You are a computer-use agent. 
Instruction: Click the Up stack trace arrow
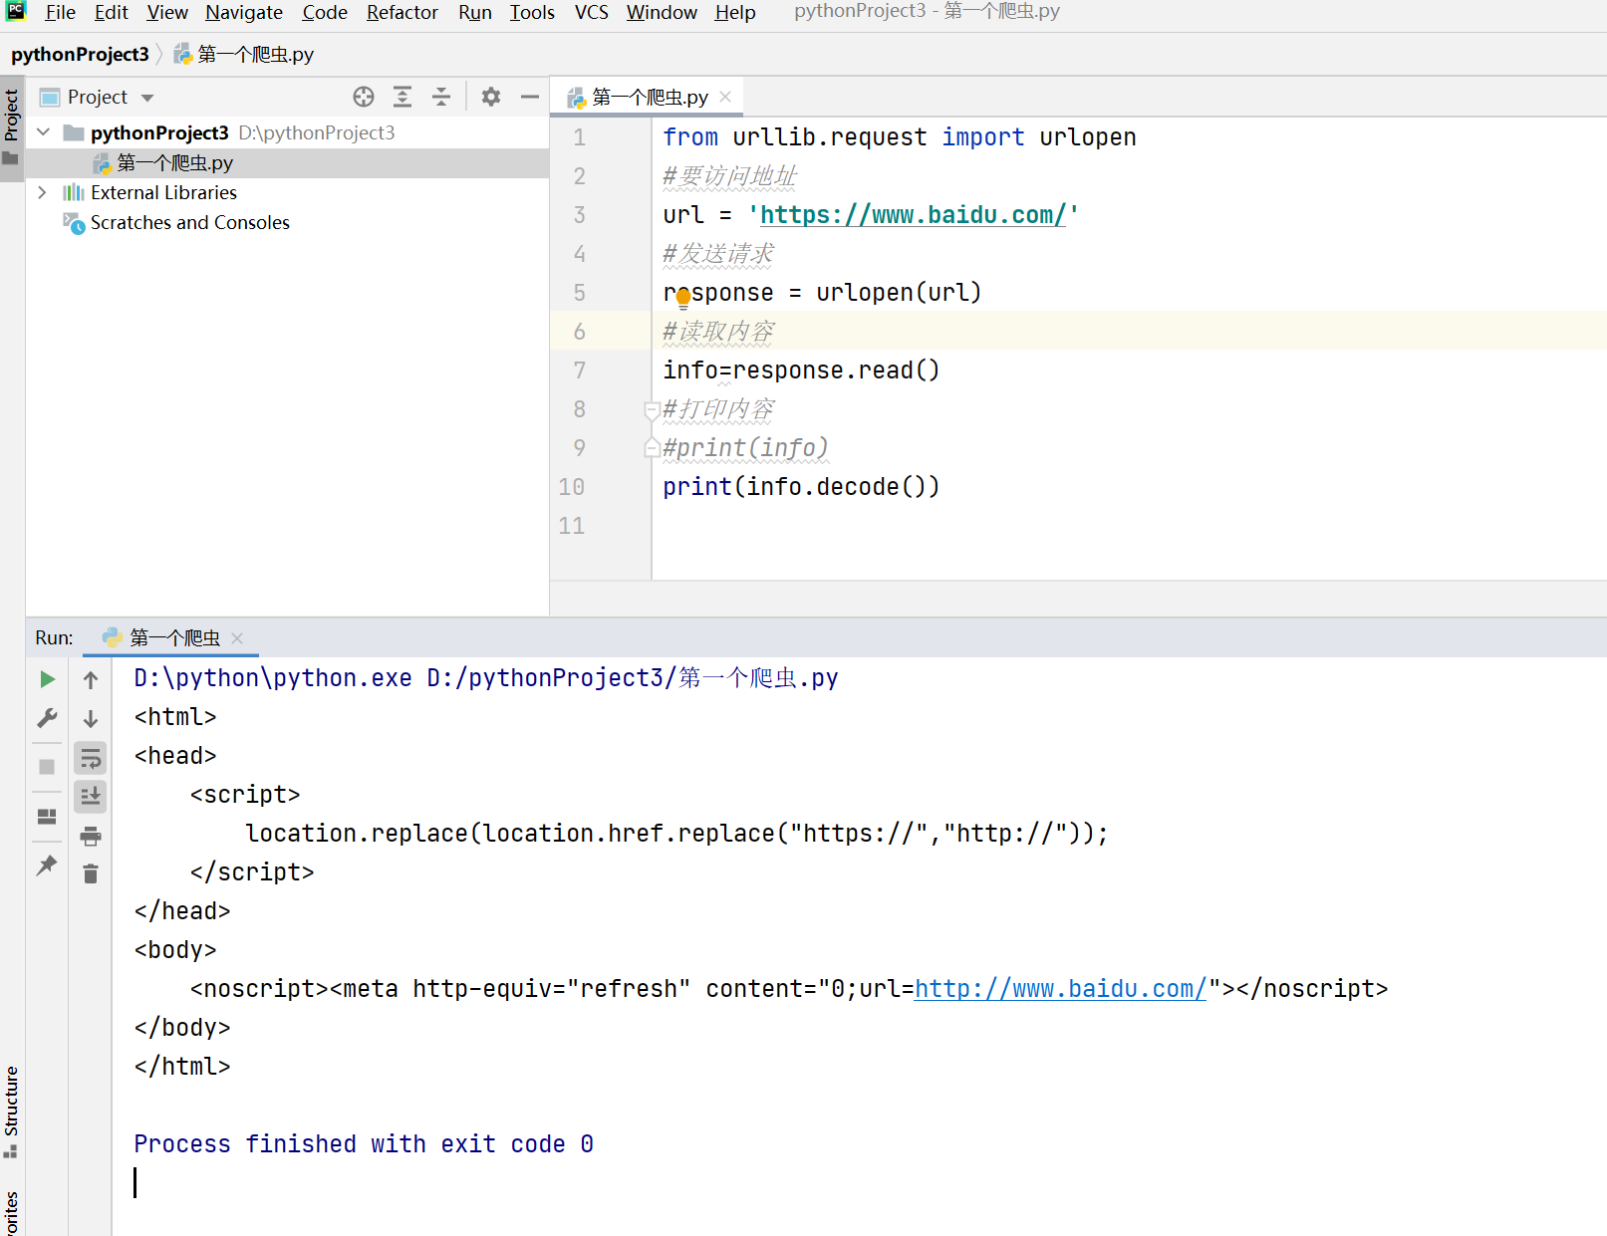pyautogui.click(x=91, y=680)
